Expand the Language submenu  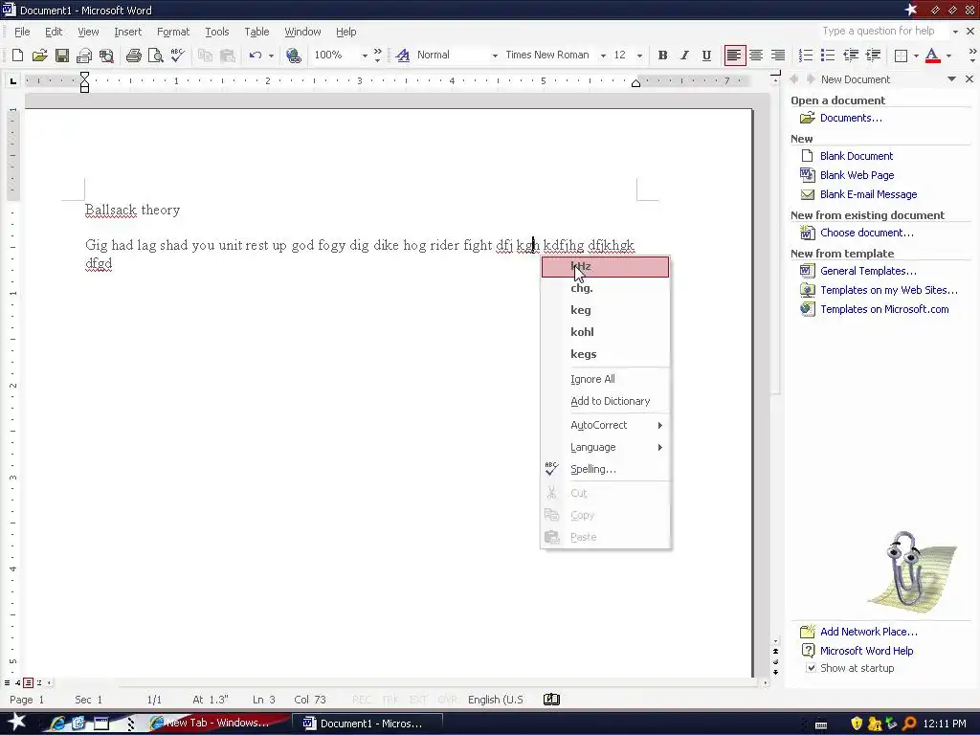tap(605, 448)
